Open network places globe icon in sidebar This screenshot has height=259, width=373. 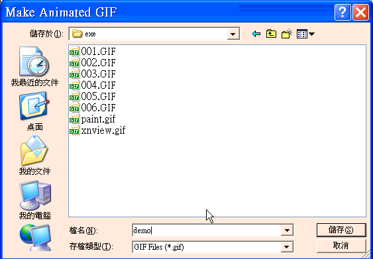[x=34, y=238]
